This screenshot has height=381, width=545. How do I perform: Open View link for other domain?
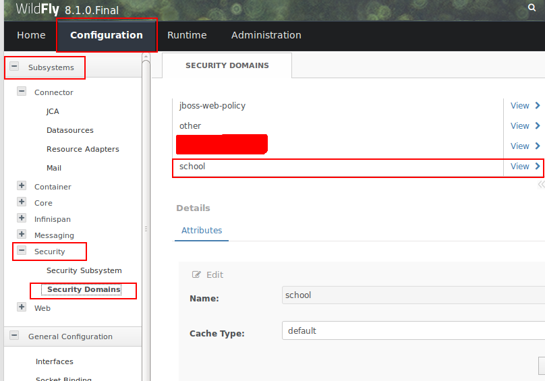[x=519, y=126]
